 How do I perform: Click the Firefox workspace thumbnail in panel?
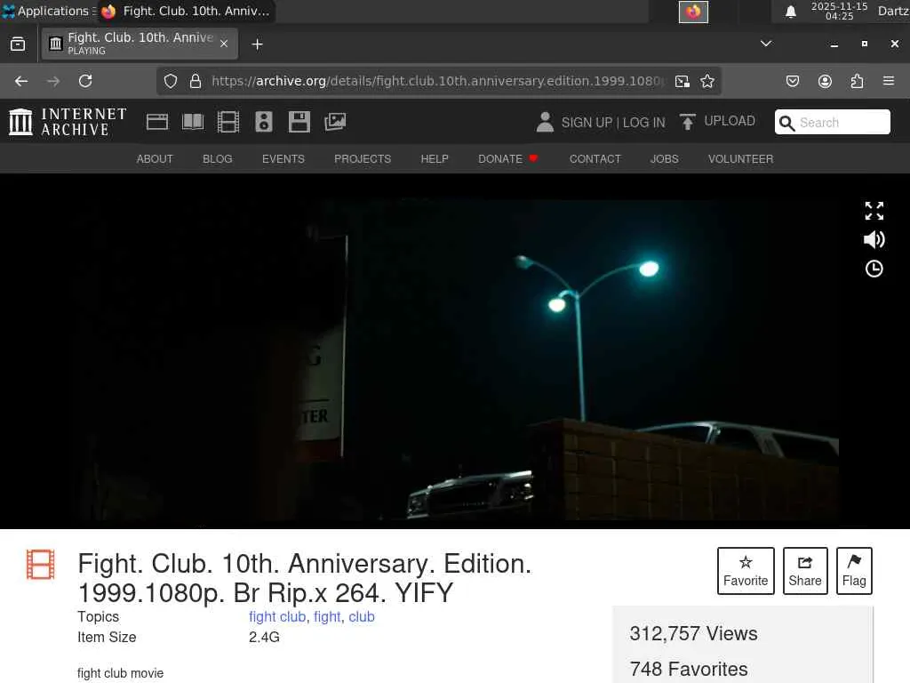(693, 12)
